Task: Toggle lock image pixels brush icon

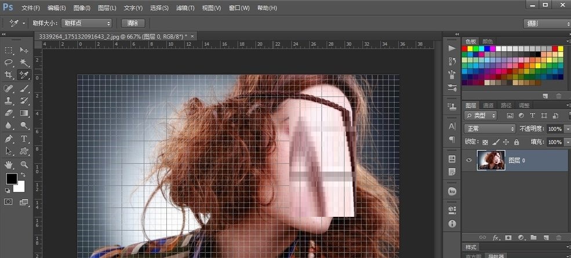Action: 496,142
